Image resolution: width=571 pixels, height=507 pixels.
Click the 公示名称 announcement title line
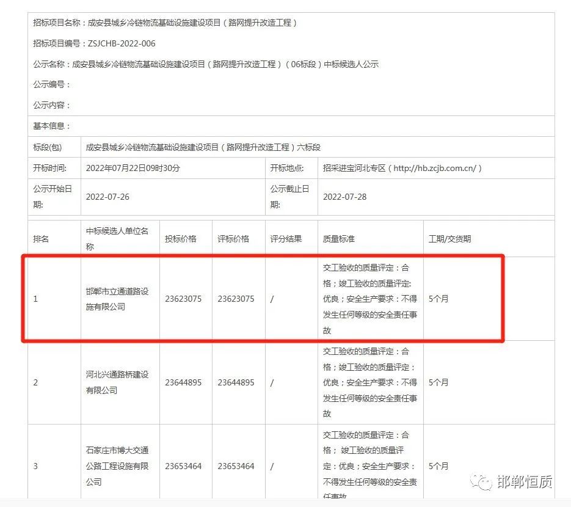[x=206, y=64]
